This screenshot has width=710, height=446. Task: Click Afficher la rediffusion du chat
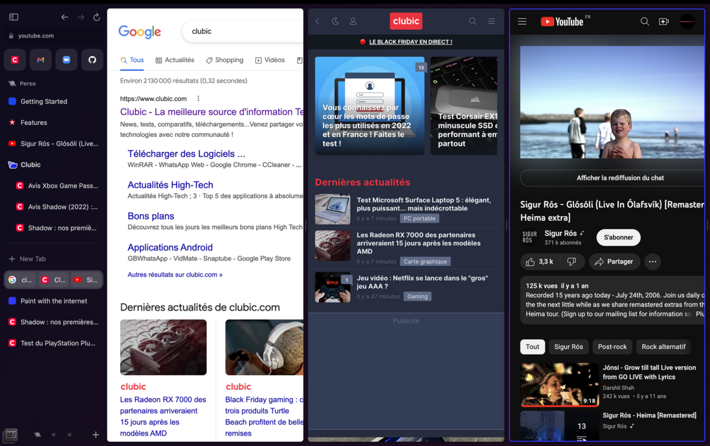(612, 178)
